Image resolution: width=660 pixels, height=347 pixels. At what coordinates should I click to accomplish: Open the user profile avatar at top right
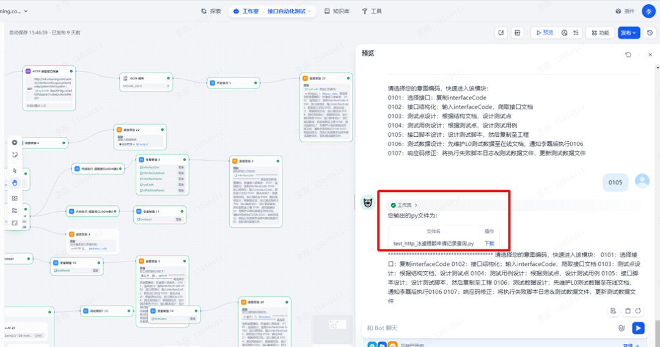pos(648,12)
